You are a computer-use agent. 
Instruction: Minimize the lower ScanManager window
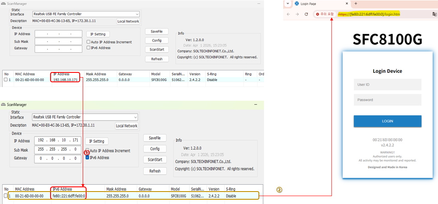pyautogui.click(x=255, y=105)
